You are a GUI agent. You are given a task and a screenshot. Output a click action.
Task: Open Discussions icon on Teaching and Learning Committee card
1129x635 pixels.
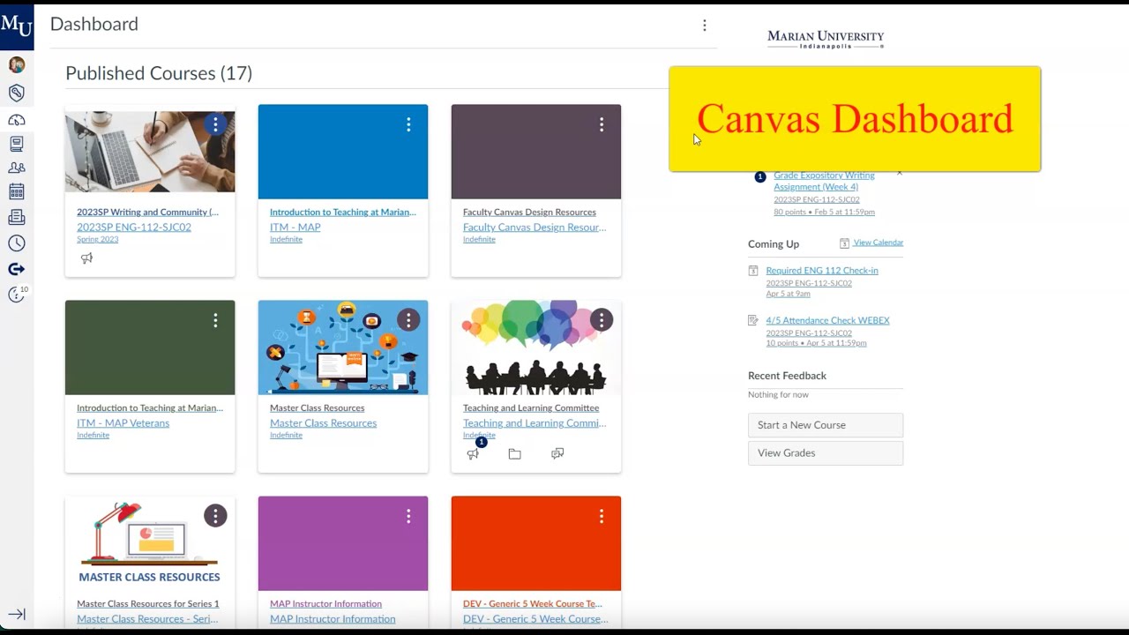tap(557, 454)
